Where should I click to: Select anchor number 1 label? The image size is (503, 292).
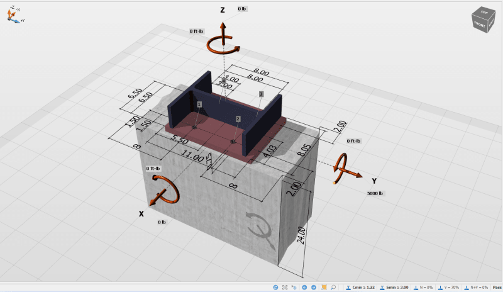[199, 104]
